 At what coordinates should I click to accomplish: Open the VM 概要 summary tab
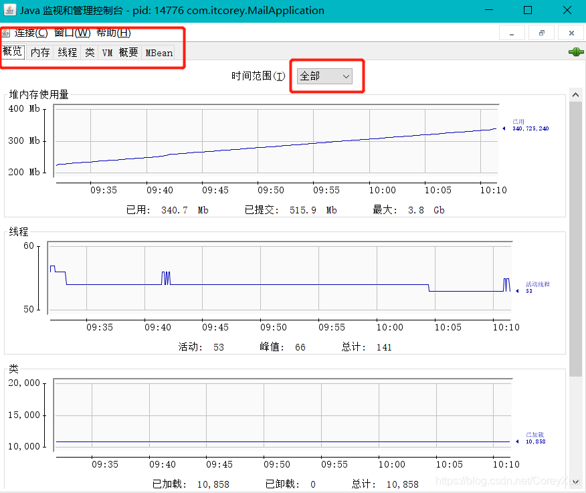(120, 52)
